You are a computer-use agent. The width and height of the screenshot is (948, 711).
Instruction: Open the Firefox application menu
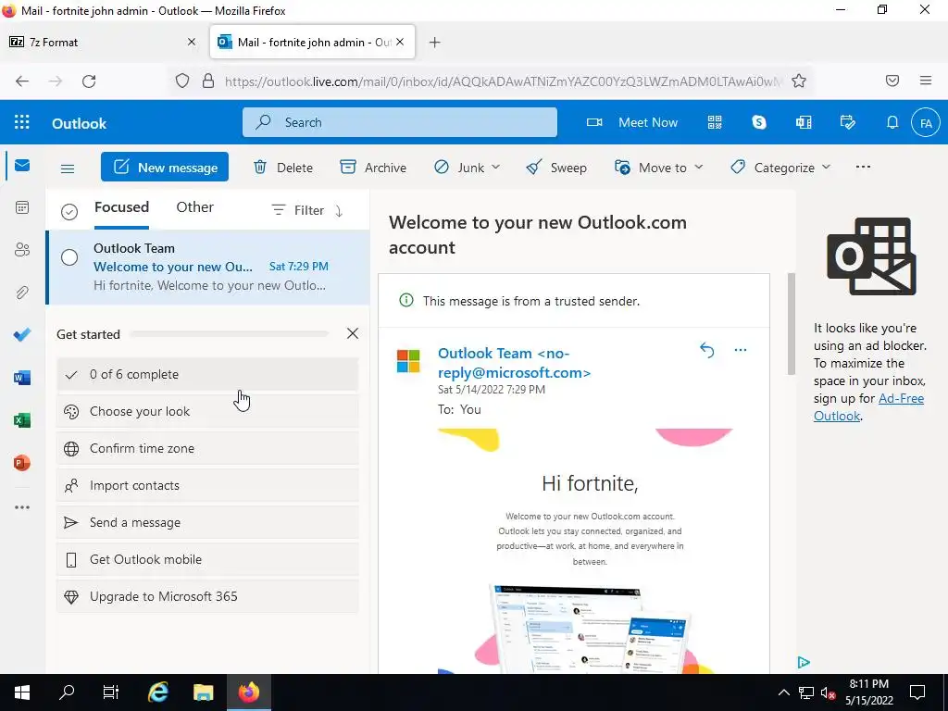click(926, 81)
